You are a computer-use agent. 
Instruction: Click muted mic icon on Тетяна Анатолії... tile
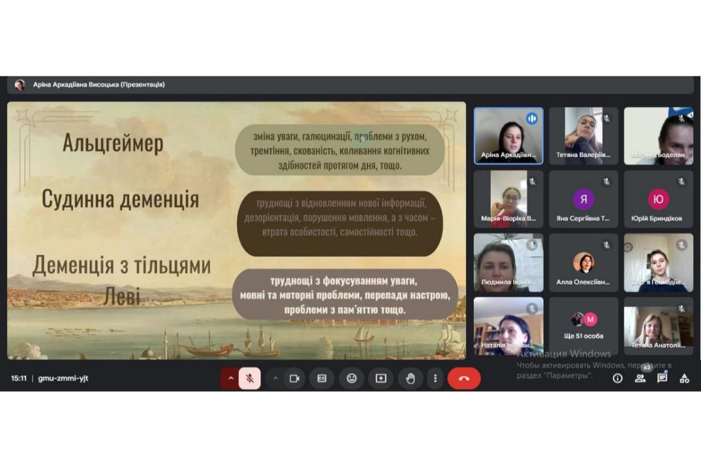click(682, 308)
